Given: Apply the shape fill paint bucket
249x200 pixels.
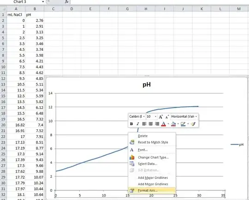Looking at the screenshot, I should (x=173, y=124).
